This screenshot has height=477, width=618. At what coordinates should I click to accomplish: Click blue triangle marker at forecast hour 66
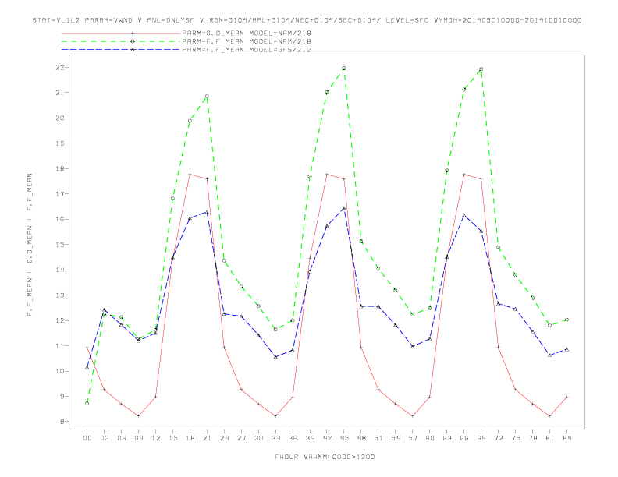(464, 215)
